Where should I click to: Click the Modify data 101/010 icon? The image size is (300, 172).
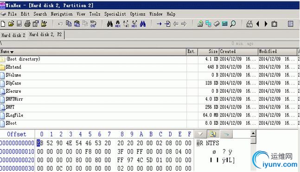click(93, 24)
